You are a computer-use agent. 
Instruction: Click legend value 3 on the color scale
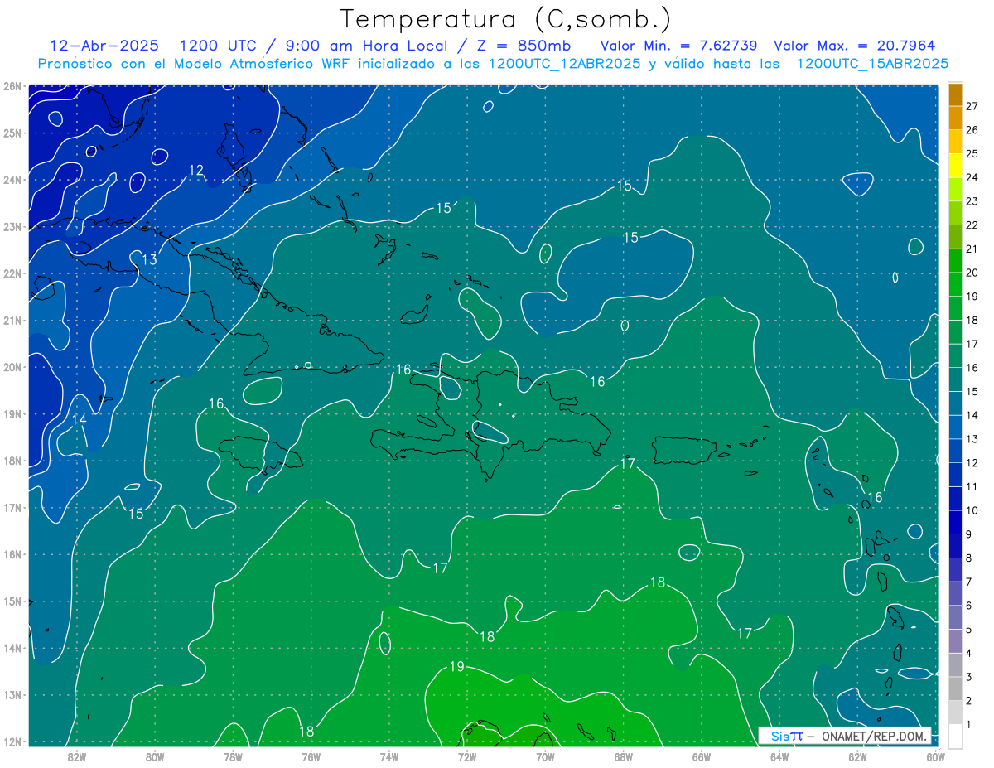(968, 677)
